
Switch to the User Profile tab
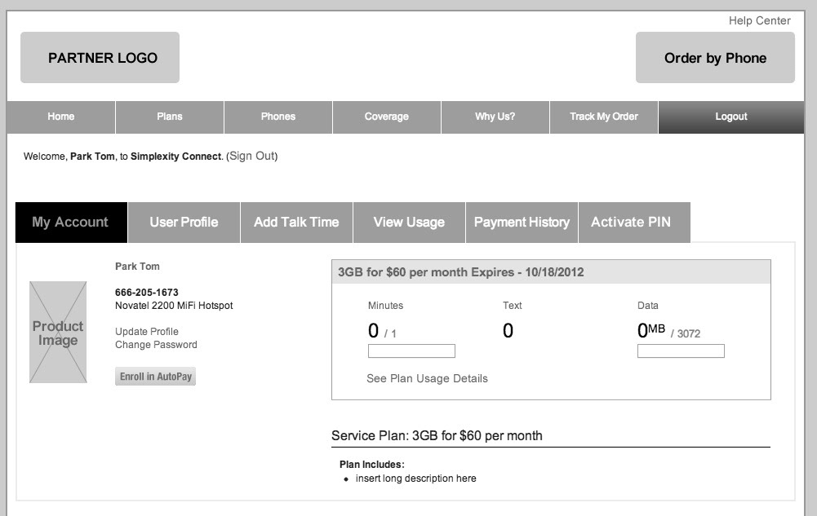(184, 223)
